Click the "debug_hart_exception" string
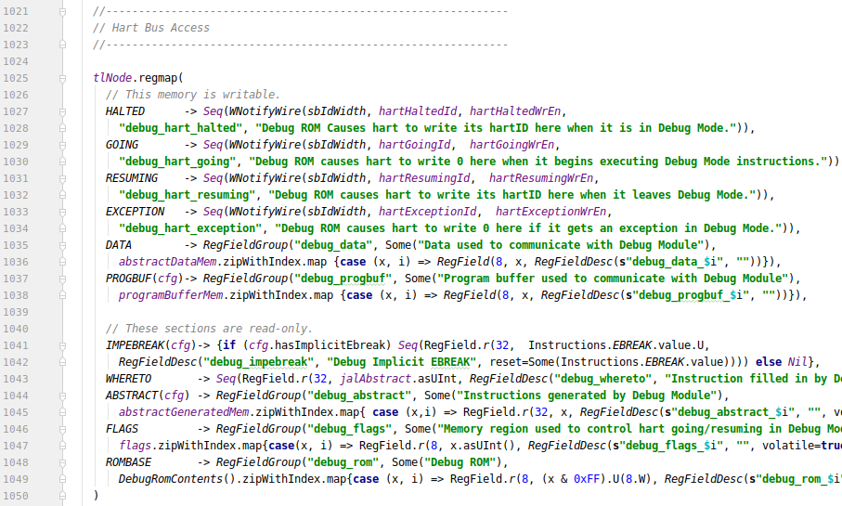 pos(190,227)
